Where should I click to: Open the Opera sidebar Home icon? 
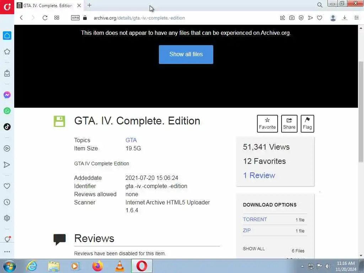point(7,36)
